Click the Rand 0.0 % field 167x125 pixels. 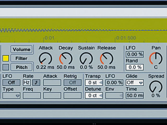pyautogui.click(x=135, y=67)
